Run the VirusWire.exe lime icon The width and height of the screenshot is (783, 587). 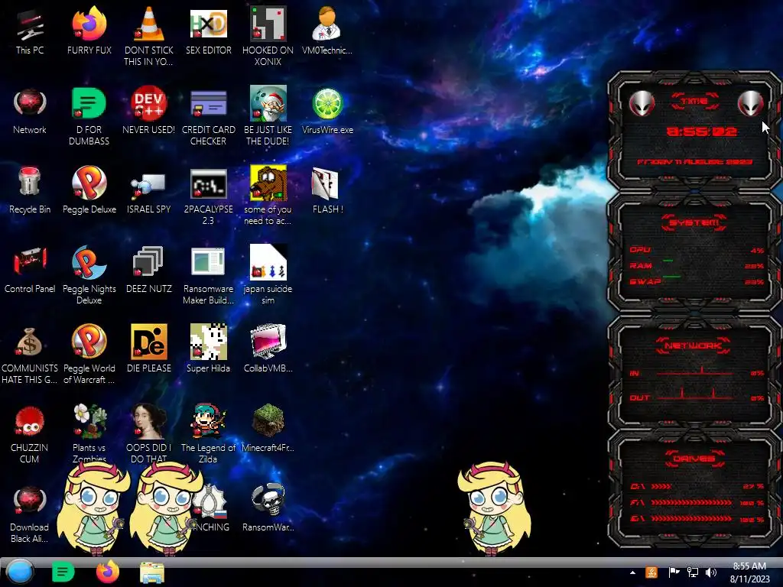point(327,111)
